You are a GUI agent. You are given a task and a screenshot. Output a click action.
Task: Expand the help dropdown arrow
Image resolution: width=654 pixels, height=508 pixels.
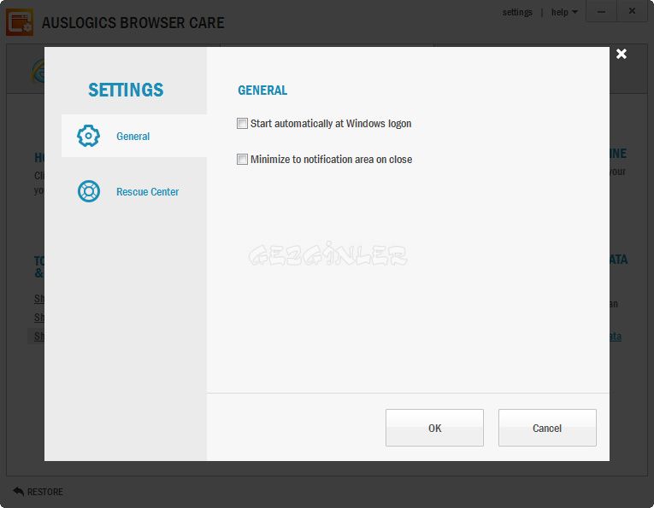[574, 12]
